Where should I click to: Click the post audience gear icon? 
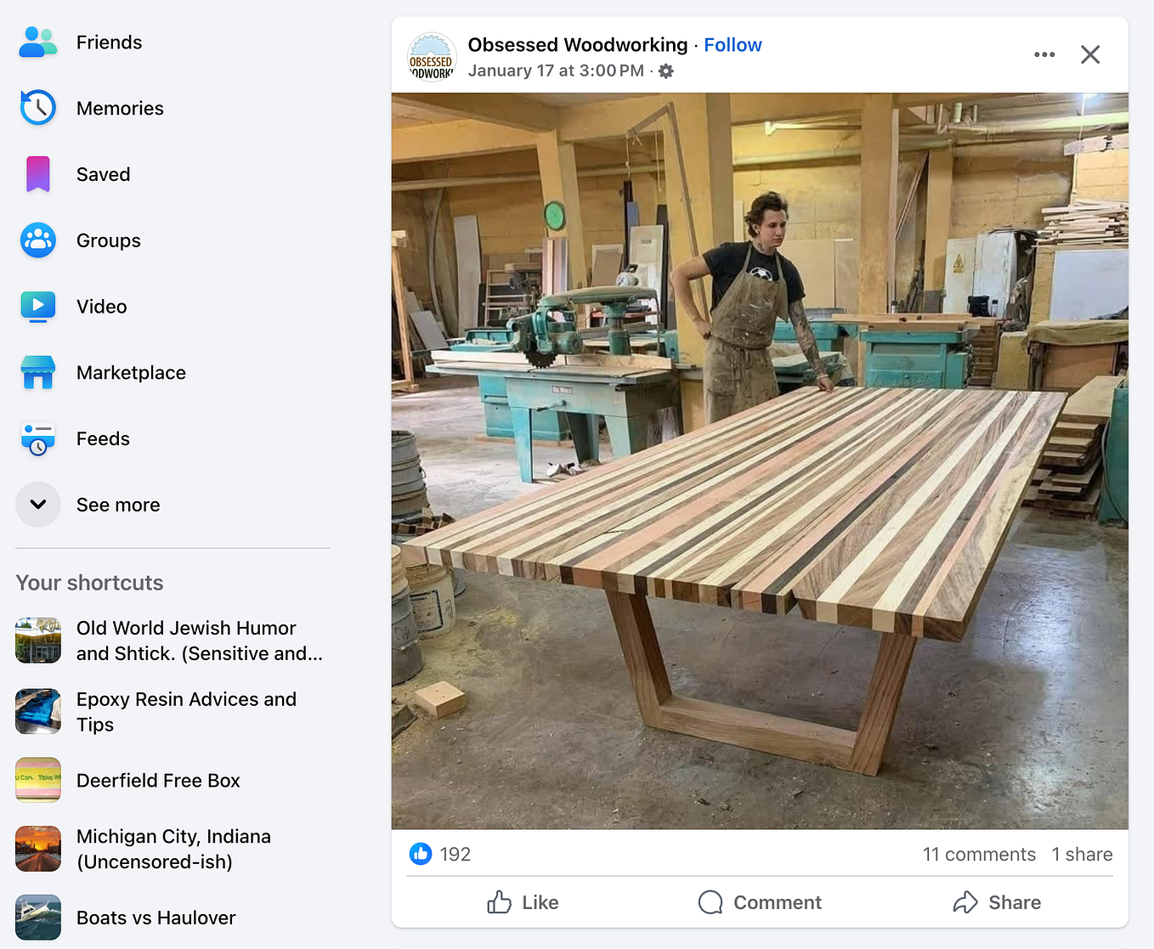(666, 71)
